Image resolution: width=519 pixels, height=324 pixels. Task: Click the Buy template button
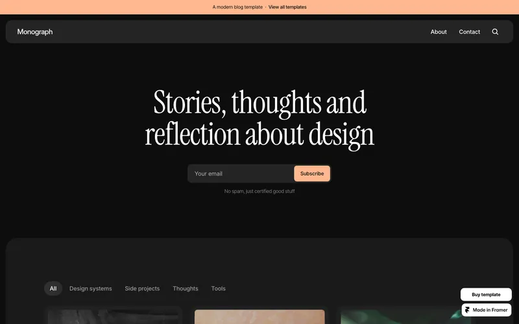tap(486, 295)
